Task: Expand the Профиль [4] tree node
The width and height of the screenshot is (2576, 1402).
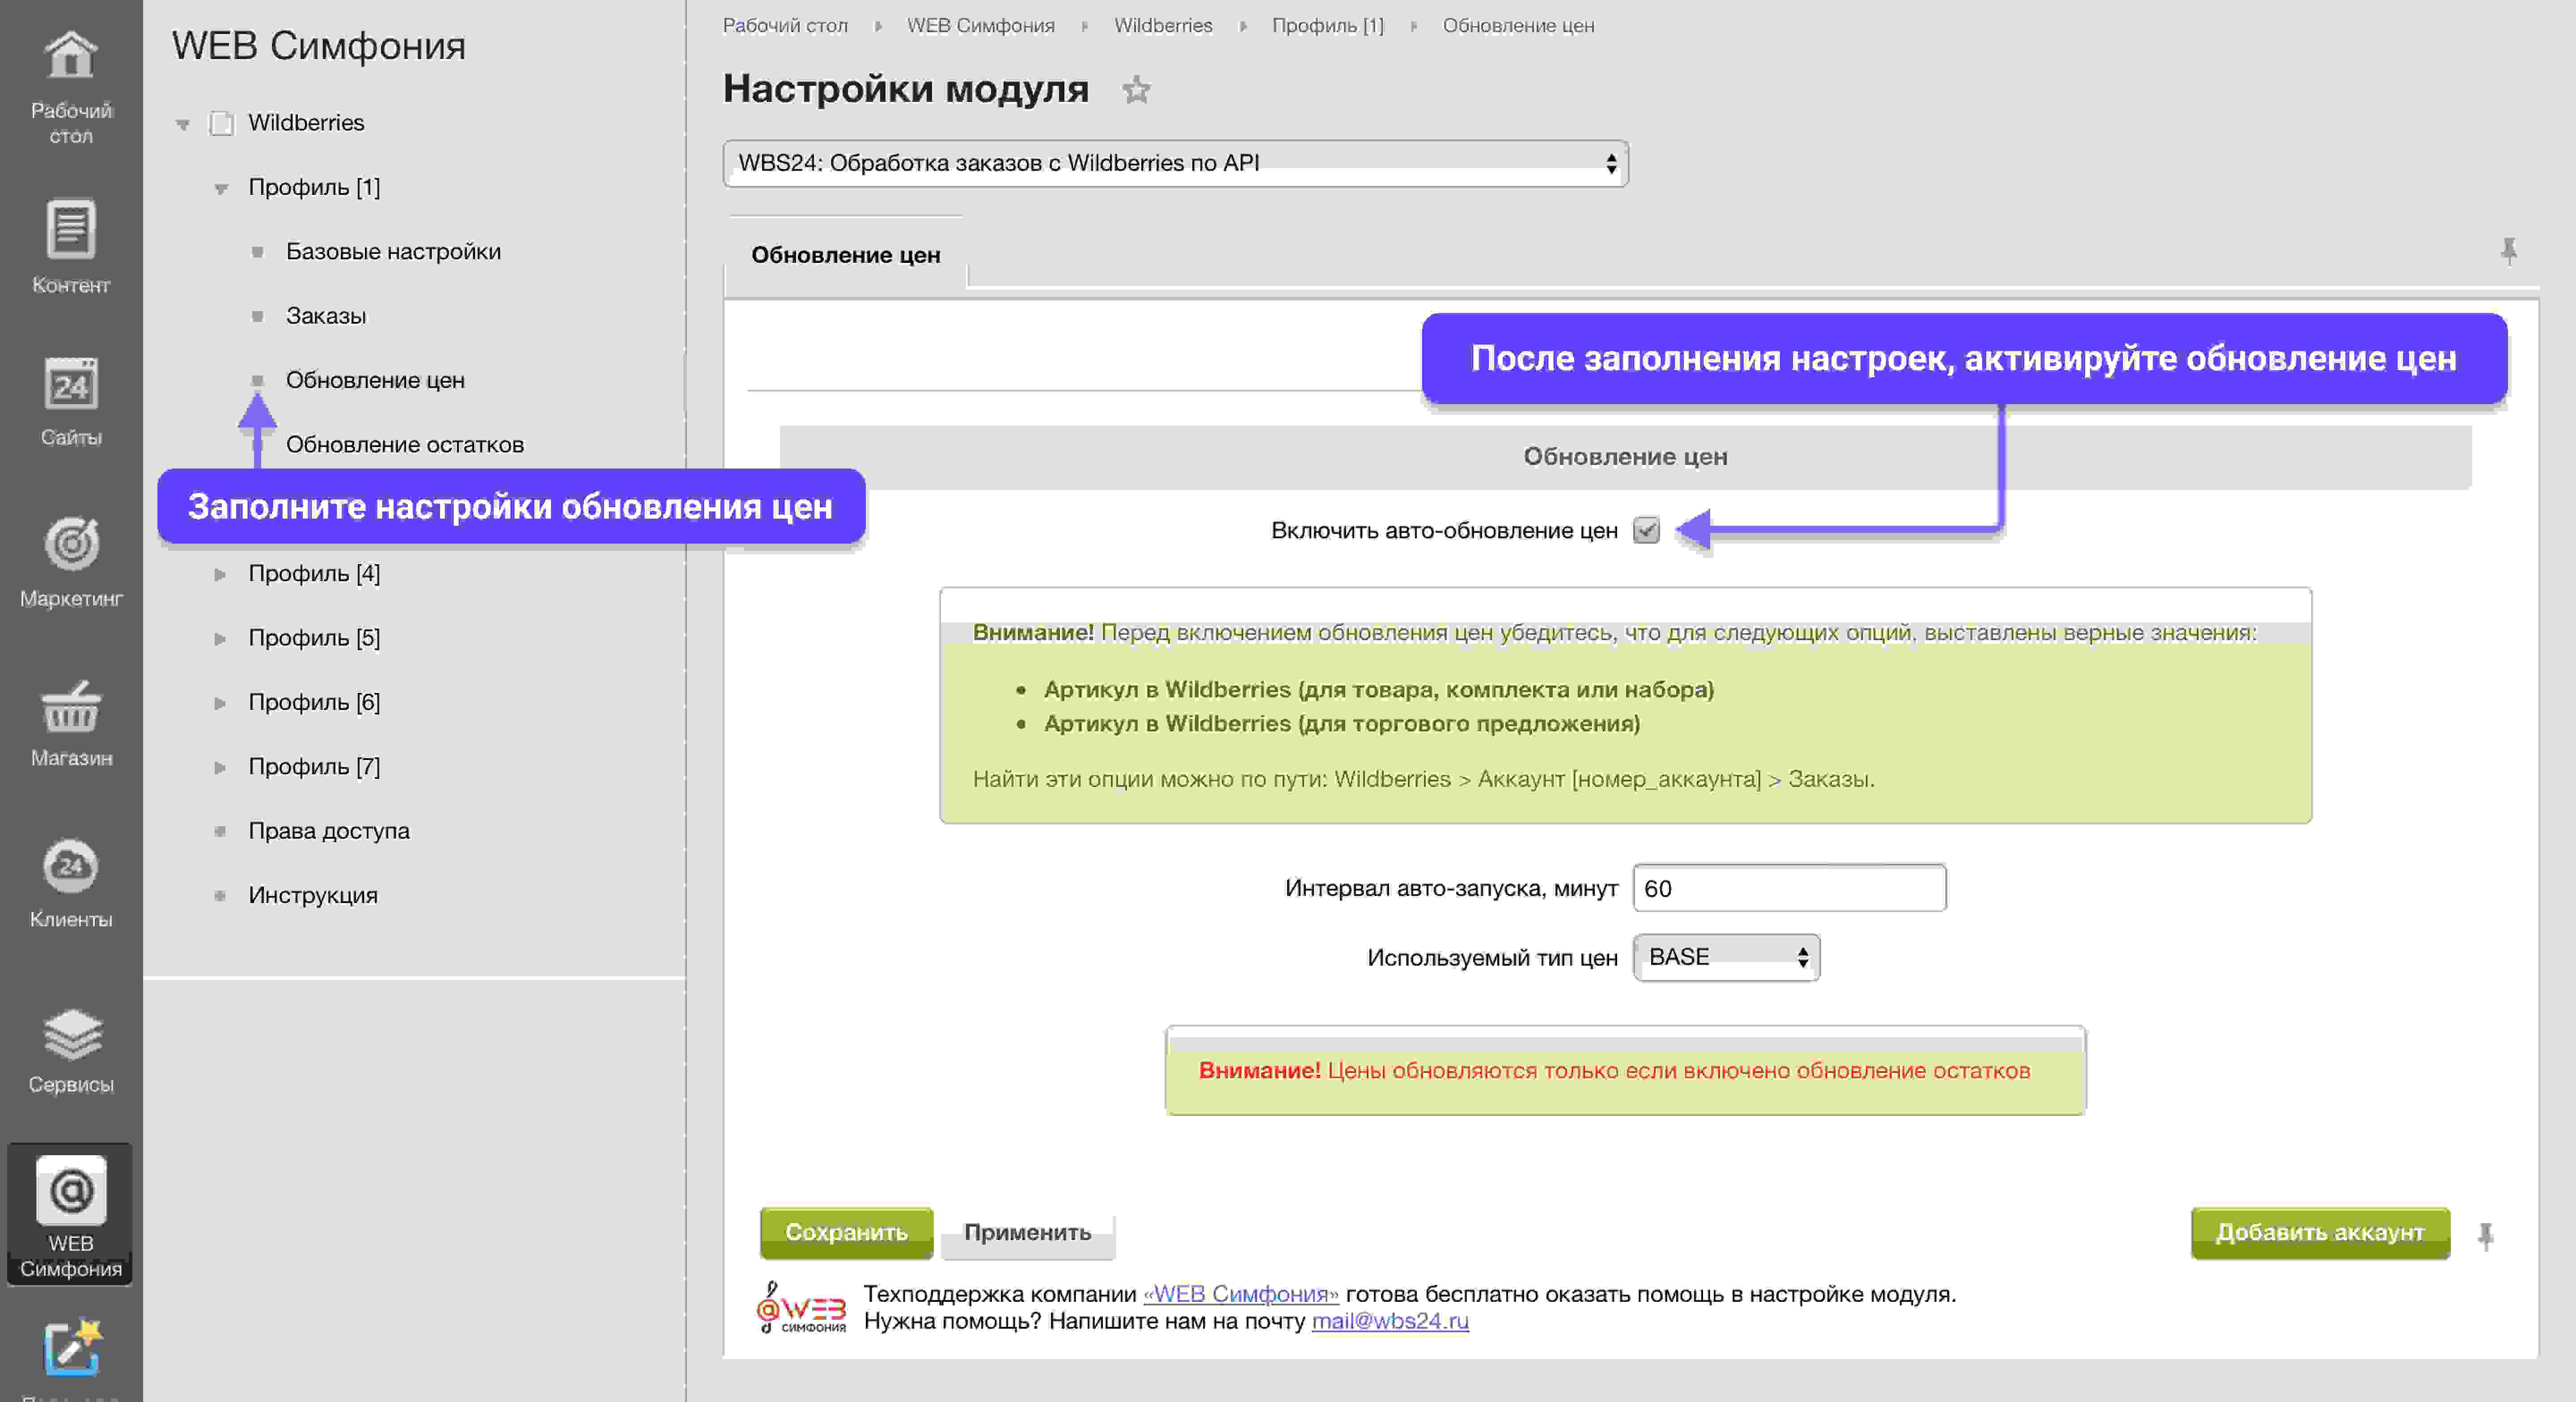Action: point(220,574)
